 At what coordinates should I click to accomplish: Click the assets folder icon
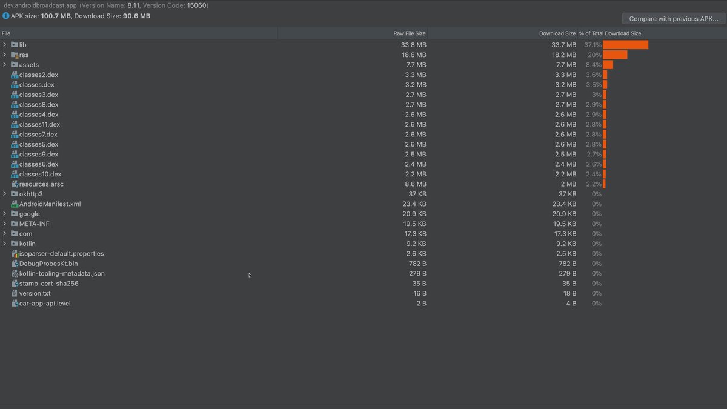[x=15, y=64]
